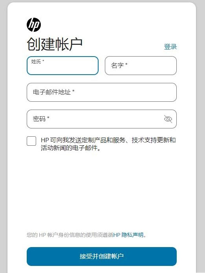Tick the HP marketing emails checkbox

[31, 141]
